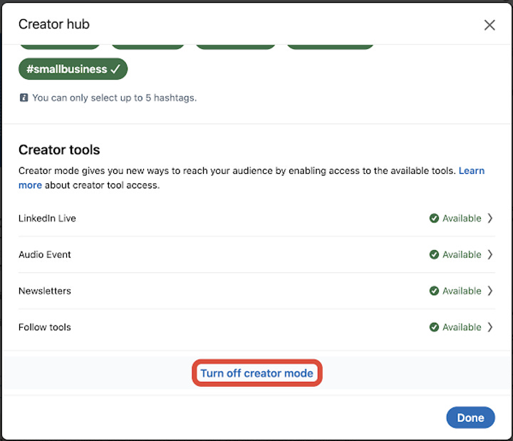The image size is (513, 441).
Task: Click the Available status for LinkedIn Live
Action: tap(462, 218)
